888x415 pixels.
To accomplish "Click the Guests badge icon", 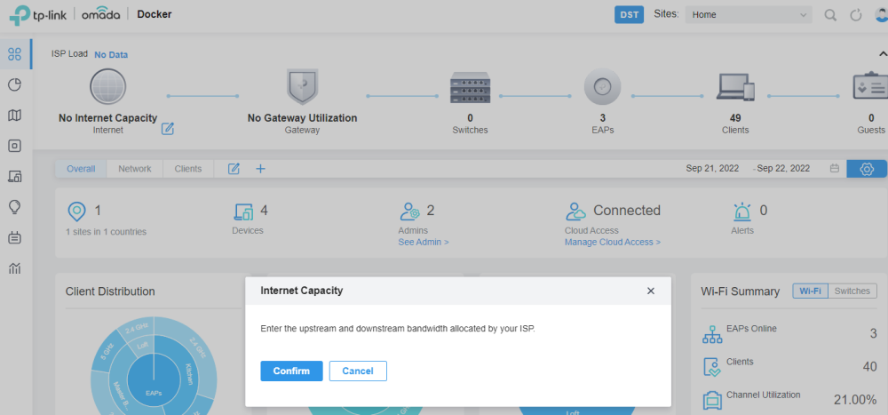I will (x=870, y=87).
